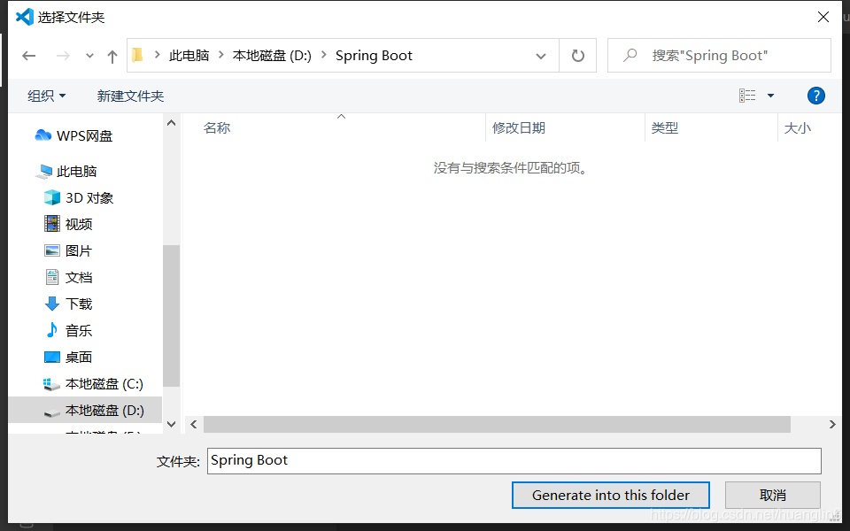This screenshot has width=850, height=531.
Task: Open 音乐 folder in sidebar
Action: point(68,330)
